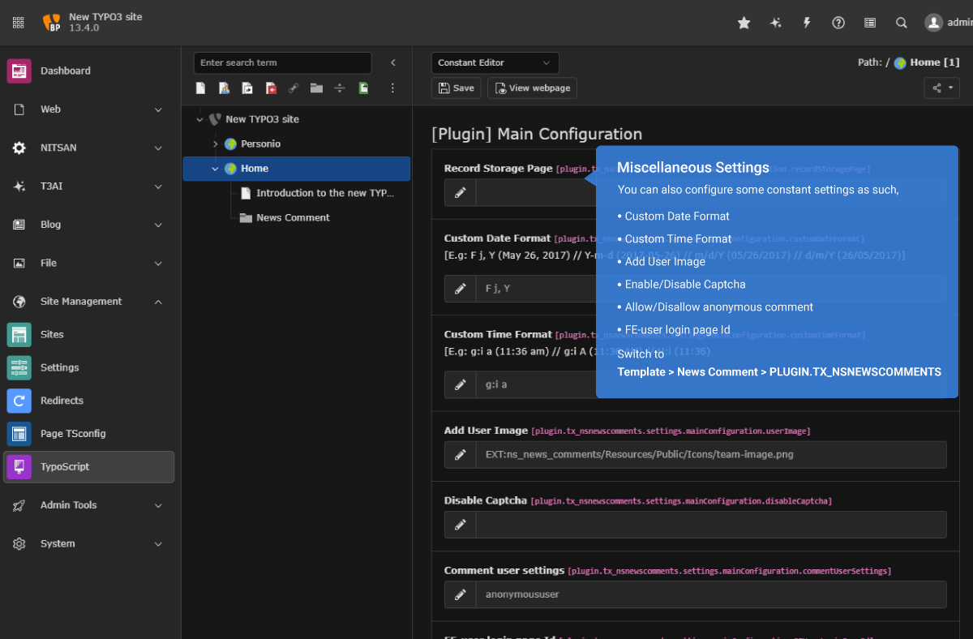
Task: Click the folder icon in page tree toolbar
Action: 316,88
